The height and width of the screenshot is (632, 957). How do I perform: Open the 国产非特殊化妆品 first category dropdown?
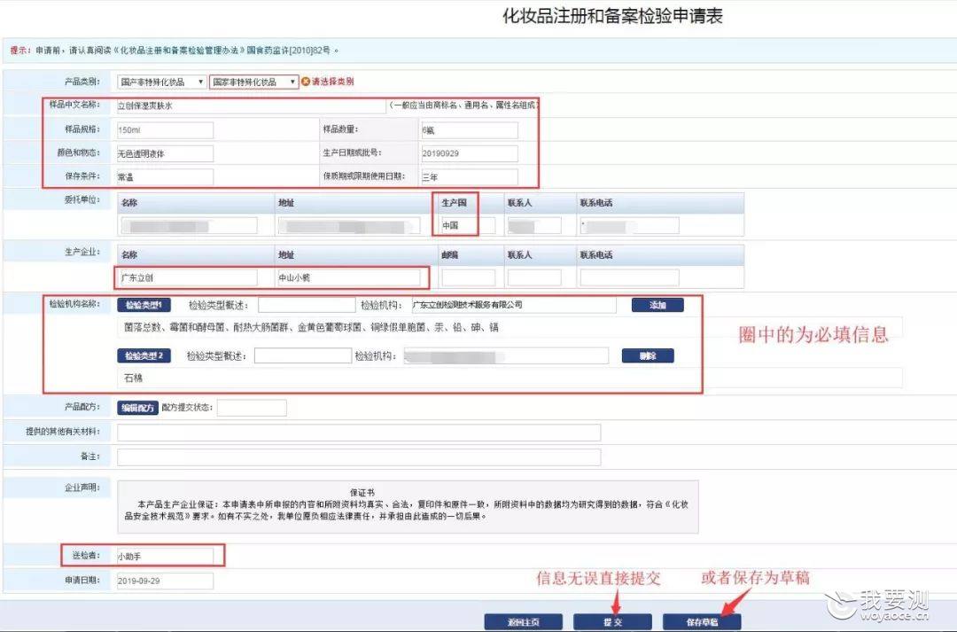coord(162,82)
